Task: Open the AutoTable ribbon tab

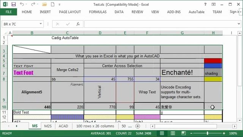Action: point(197,12)
